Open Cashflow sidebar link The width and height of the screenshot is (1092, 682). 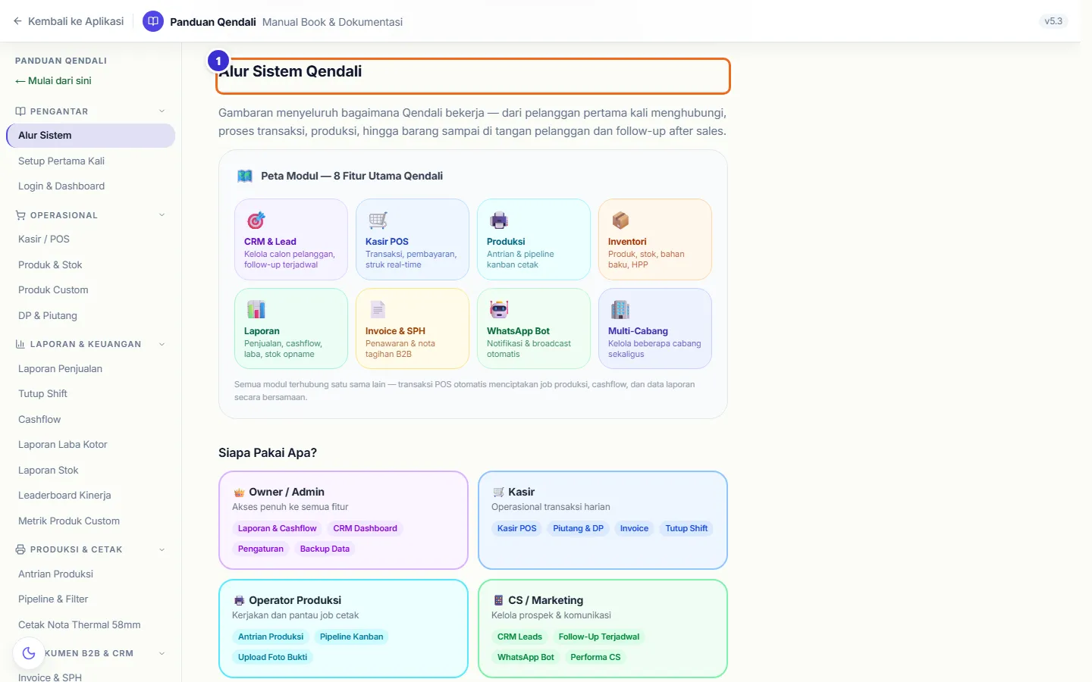(x=91, y=419)
